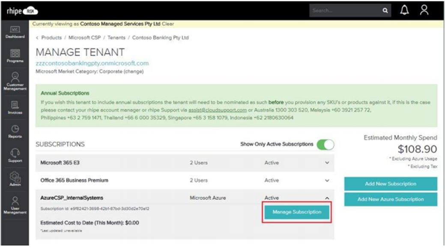Open the Support headset icon
Image resolution: width=445 pixels, height=248 pixels.
point(15,155)
